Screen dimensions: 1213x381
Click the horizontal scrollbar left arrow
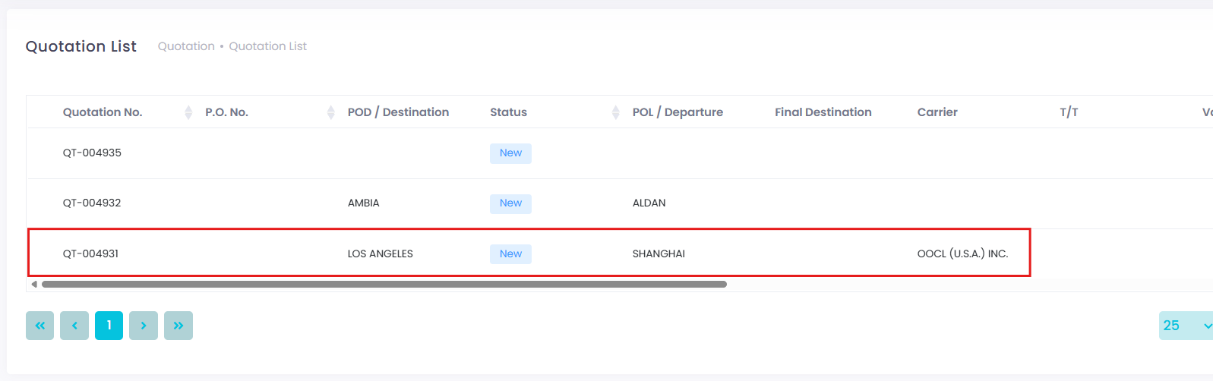click(34, 285)
